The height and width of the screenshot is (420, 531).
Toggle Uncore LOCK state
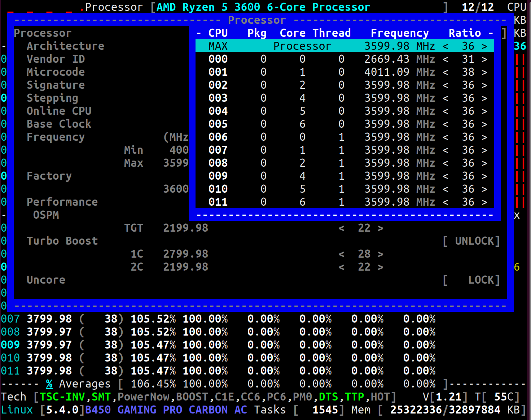click(471, 280)
